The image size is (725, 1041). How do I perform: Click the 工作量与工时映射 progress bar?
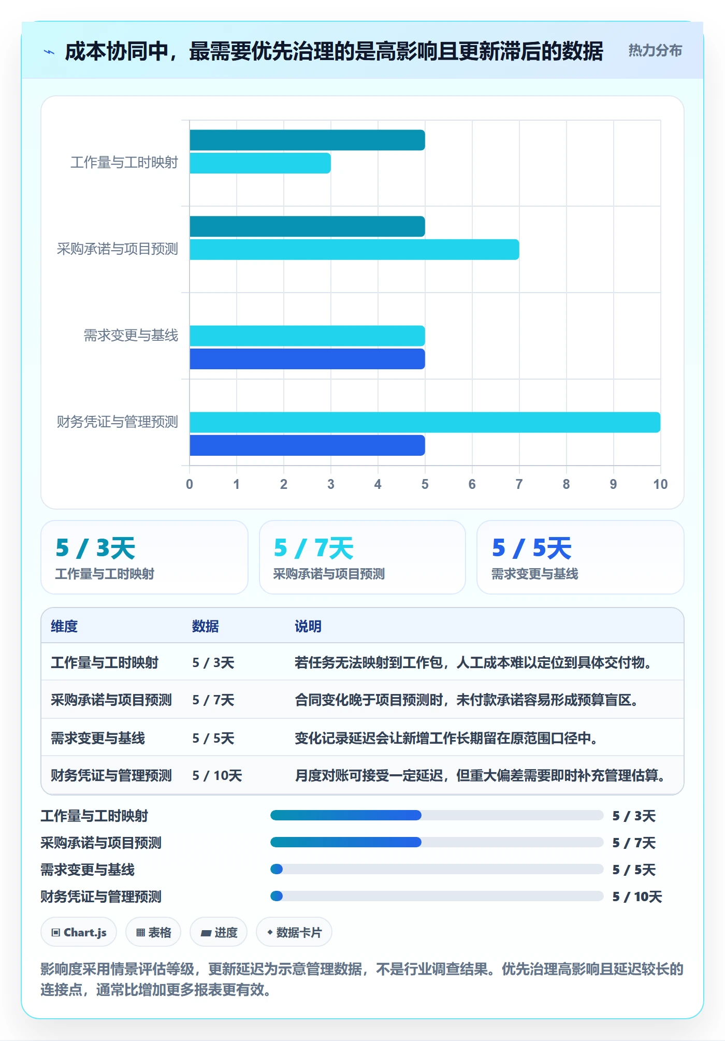(x=437, y=816)
